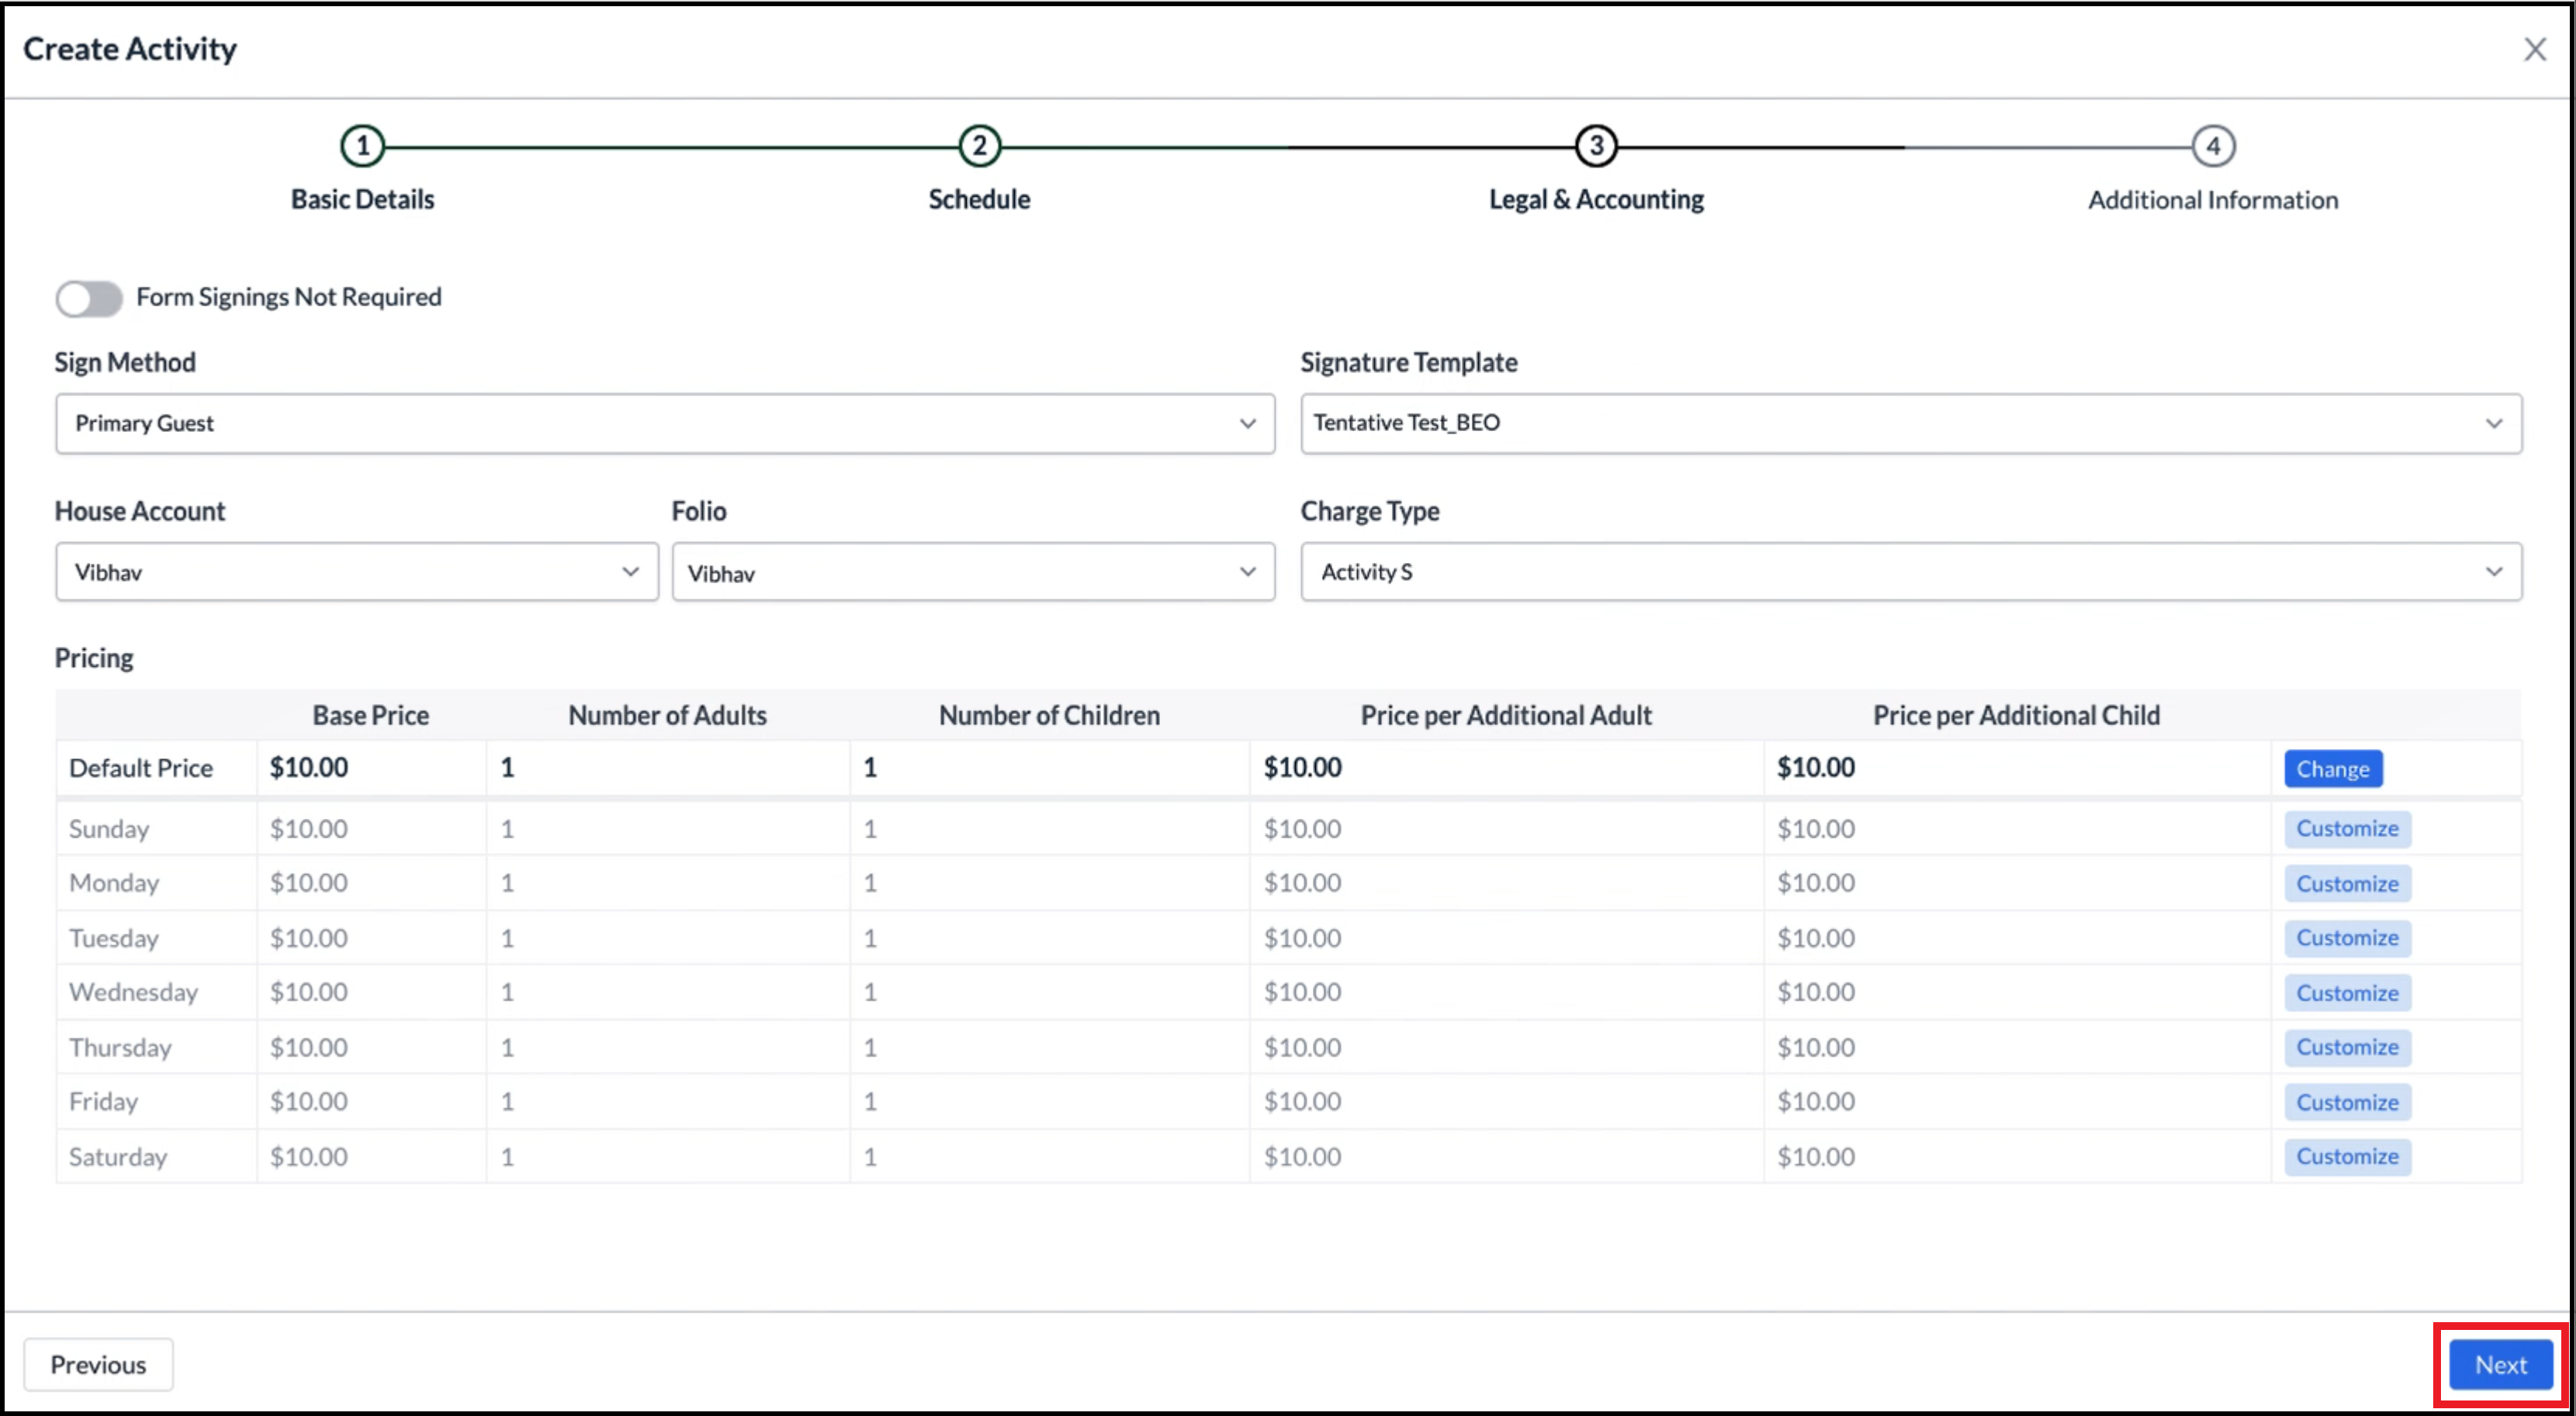Screen dimensions: 2576x1416
Task: Click Customize pricing for Sunday
Action: click(x=2346, y=828)
